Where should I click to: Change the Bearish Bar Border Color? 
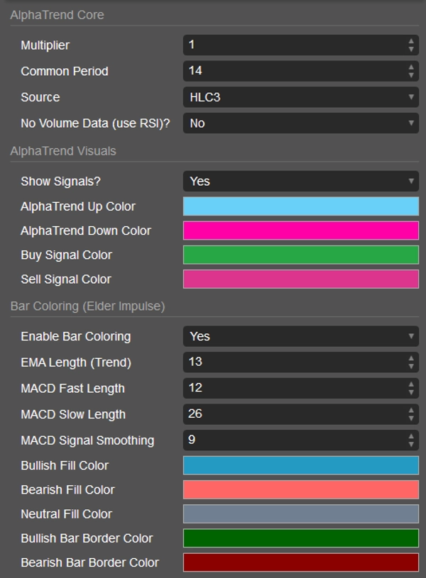[300, 562]
